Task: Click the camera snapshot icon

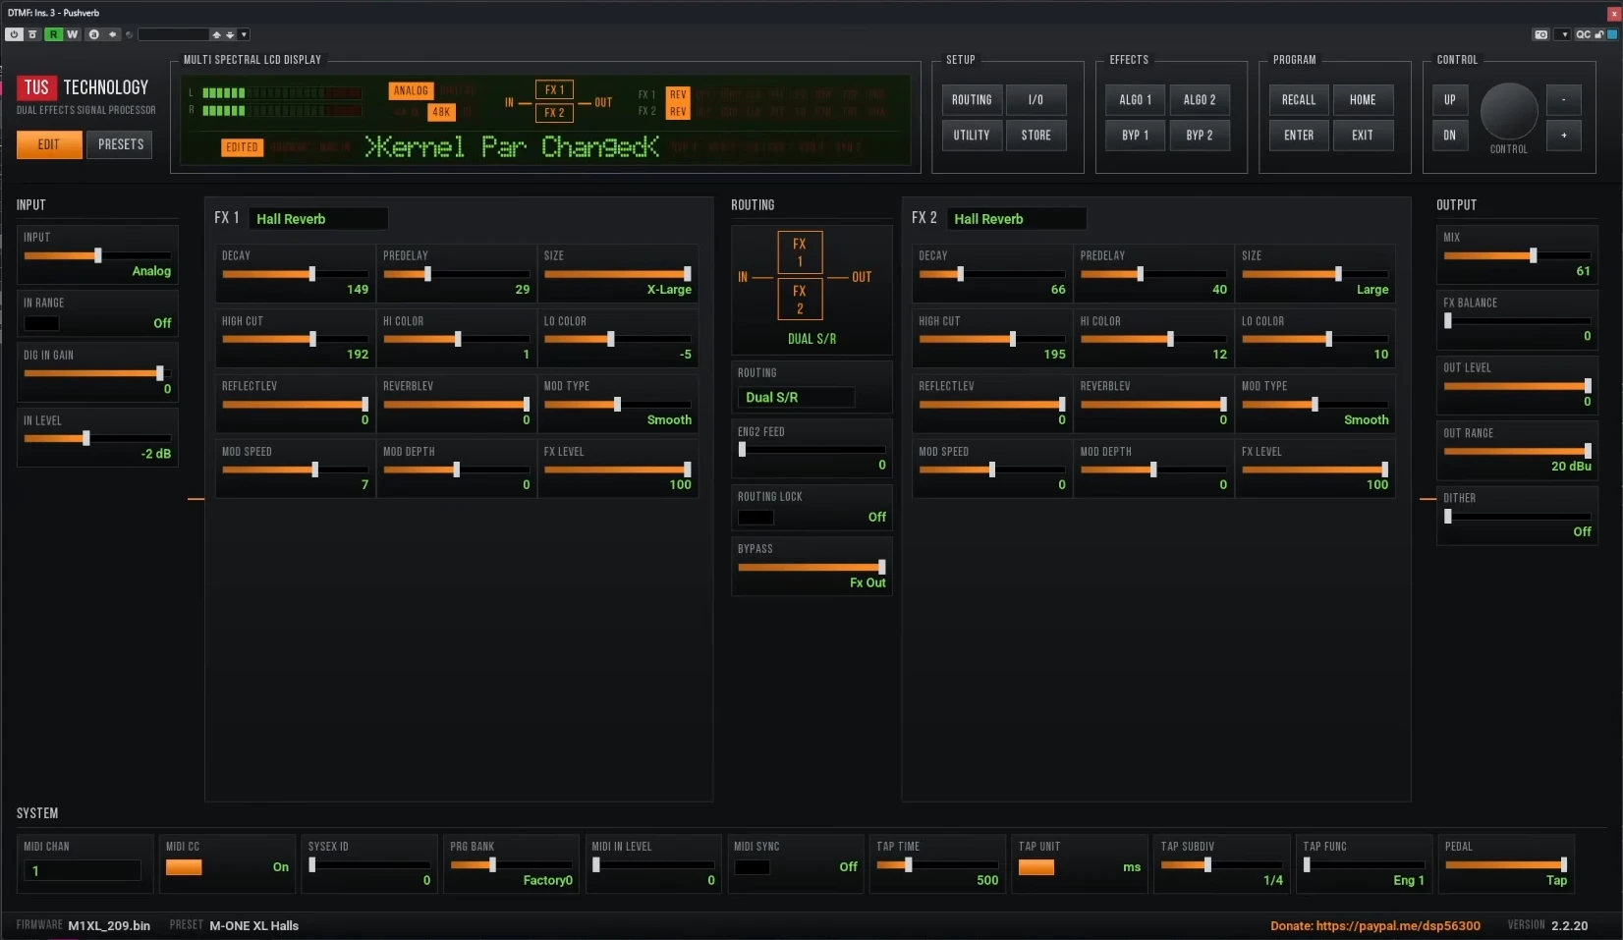Action: (1540, 34)
